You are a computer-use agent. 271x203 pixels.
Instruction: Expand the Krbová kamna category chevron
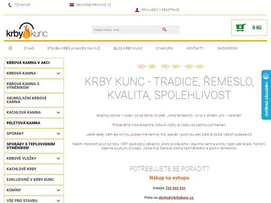click(x=58, y=73)
